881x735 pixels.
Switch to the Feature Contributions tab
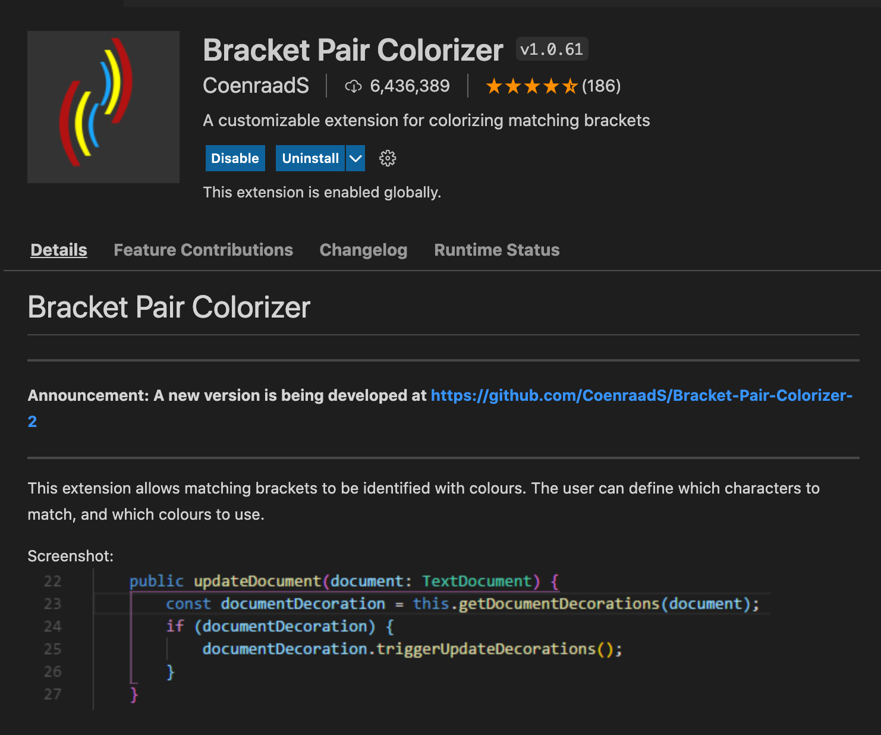[203, 250]
